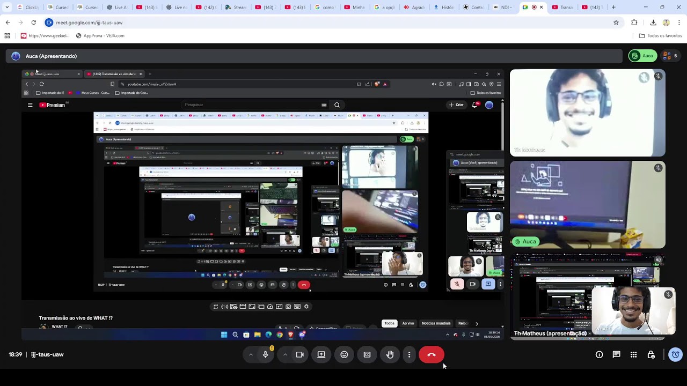Viewport: 687px width, 386px height.
Task: Click the Criar button in shared screen
Action: pyautogui.click(x=456, y=105)
